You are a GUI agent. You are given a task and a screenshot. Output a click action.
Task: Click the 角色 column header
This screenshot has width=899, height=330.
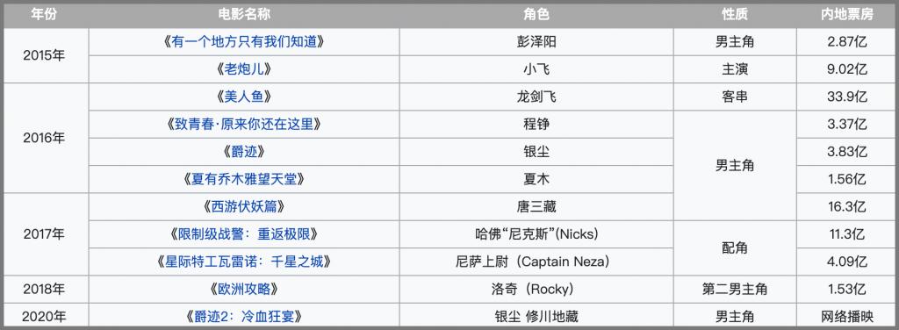point(536,16)
